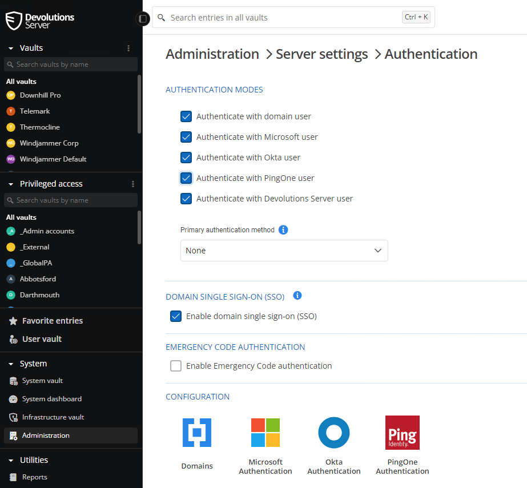Enable Emergency Code authentication checkbox
This screenshot has width=527, height=488.
176,366
